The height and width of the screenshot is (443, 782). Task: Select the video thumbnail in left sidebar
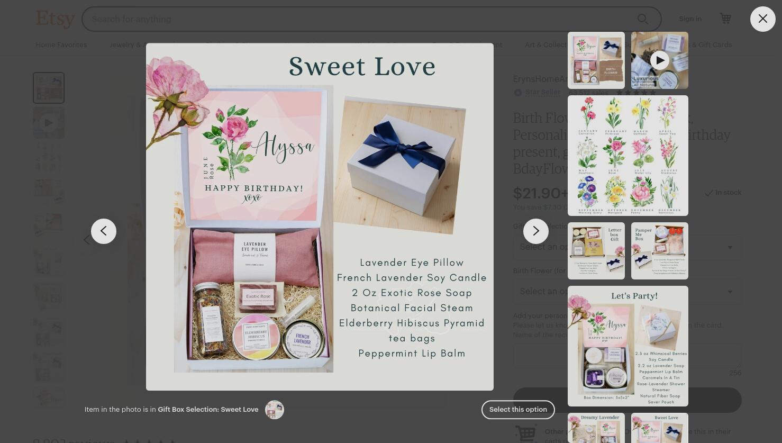[x=49, y=123]
